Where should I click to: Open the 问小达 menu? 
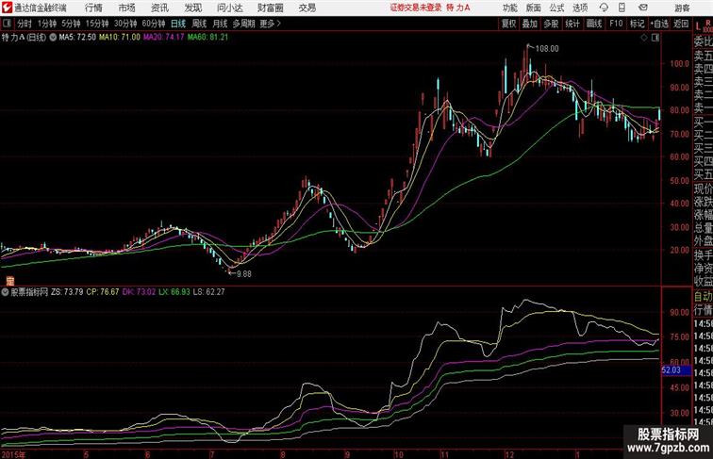[229, 8]
